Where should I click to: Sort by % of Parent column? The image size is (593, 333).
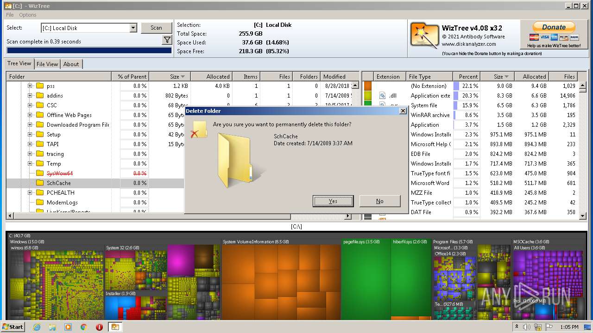(x=130, y=77)
